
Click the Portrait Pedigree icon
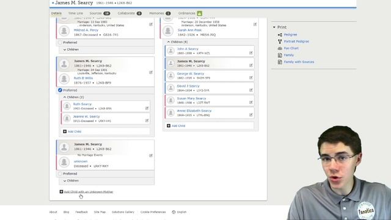click(x=280, y=42)
